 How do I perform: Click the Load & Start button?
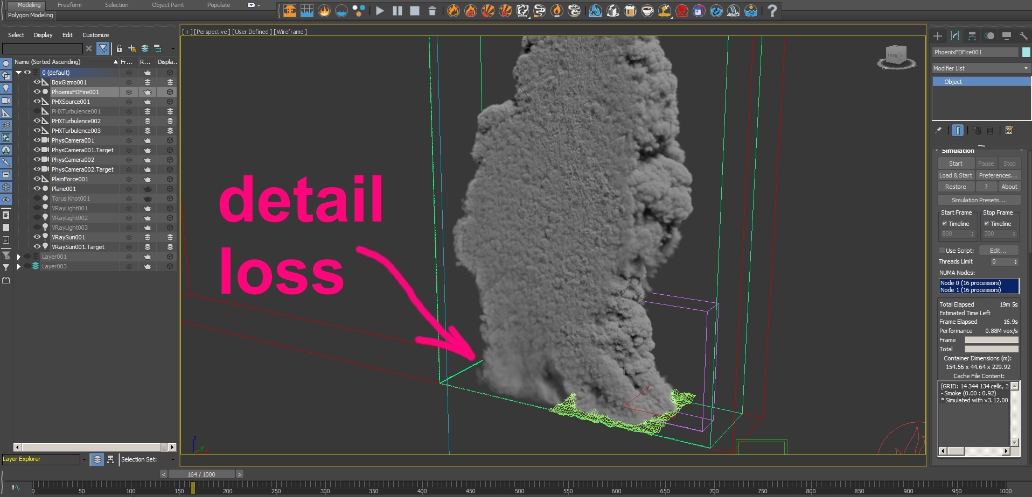[956, 175]
